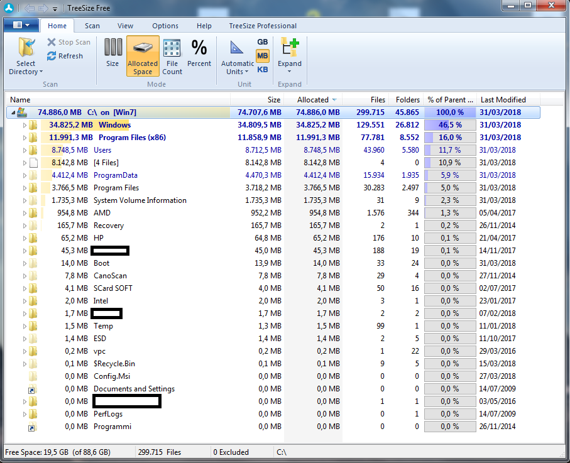The image size is (570, 463).
Task: Click the Stop Scan button
Action: 69,42
